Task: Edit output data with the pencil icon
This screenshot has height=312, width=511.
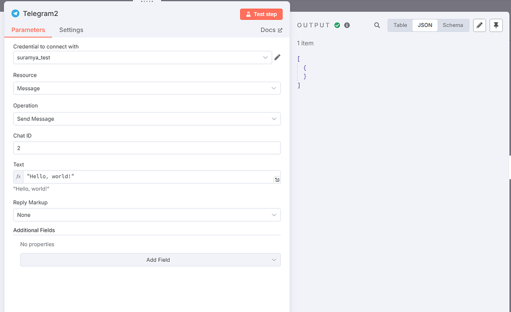Action: coord(479,25)
